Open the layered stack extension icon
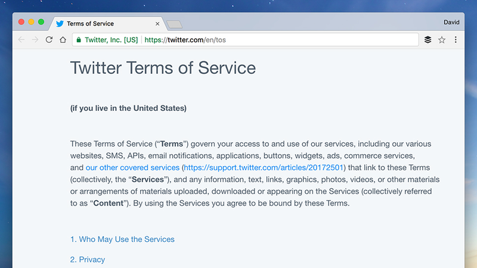Image resolution: width=477 pixels, height=268 pixels. 428,40
